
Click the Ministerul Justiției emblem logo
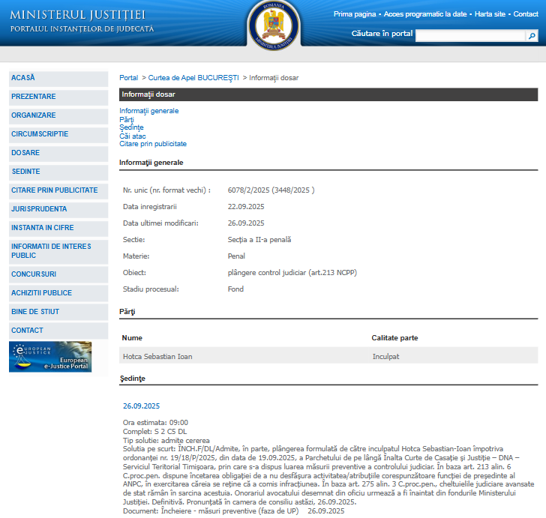[274, 25]
